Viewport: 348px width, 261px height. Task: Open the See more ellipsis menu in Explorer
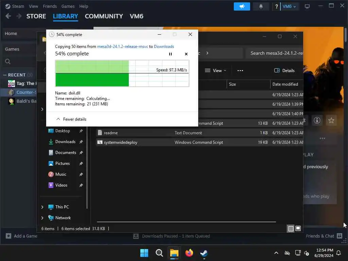coord(240,71)
